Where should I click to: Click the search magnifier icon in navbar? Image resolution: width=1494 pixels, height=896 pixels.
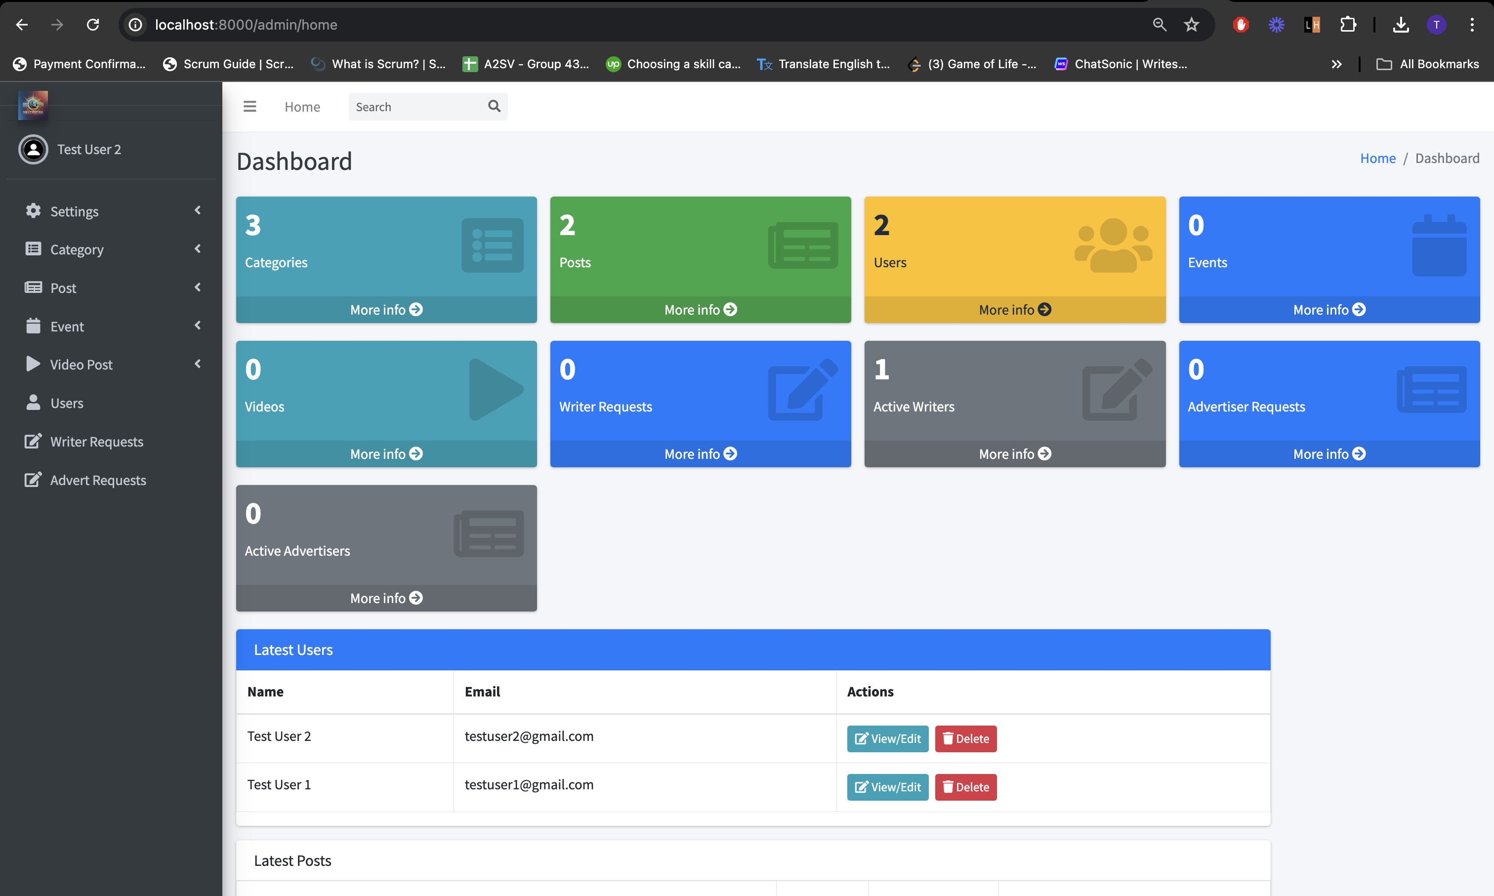point(494,106)
